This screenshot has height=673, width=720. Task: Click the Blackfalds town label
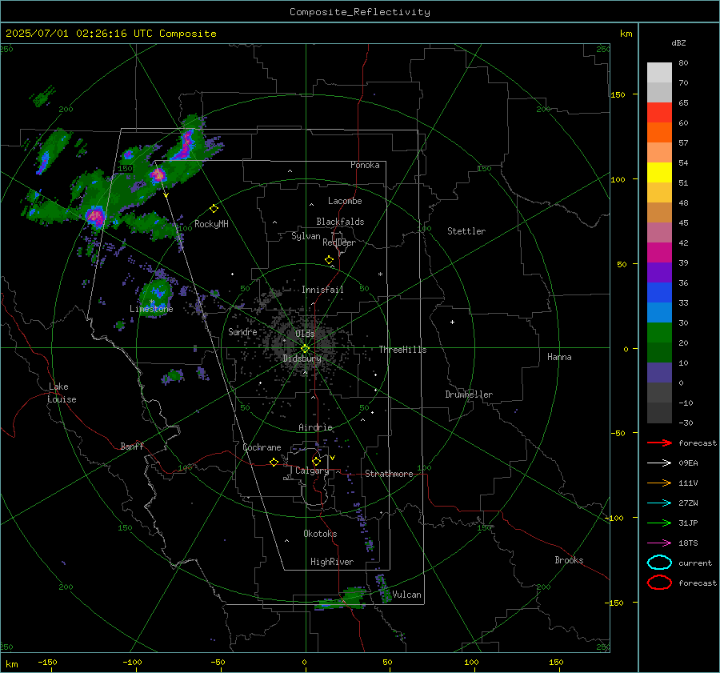(x=340, y=222)
